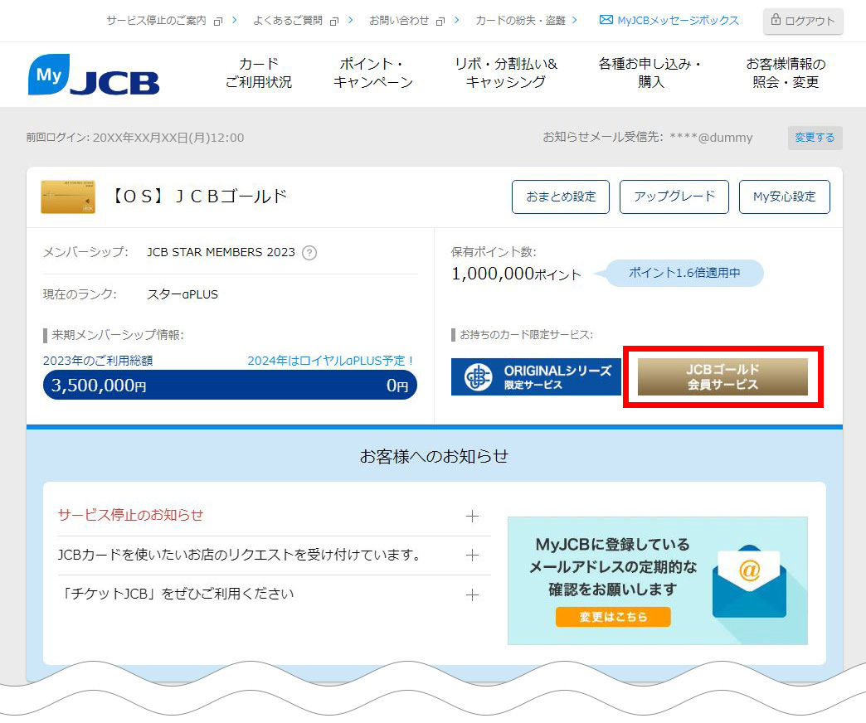Click the envelope illustration in the email banner
This screenshot has height=723, width=866.
pos(749,581)
